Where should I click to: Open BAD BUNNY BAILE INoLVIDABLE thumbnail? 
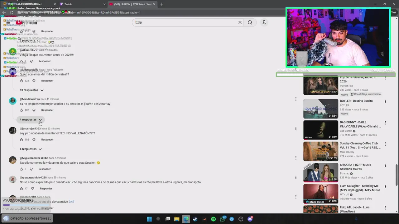point(321,130)
